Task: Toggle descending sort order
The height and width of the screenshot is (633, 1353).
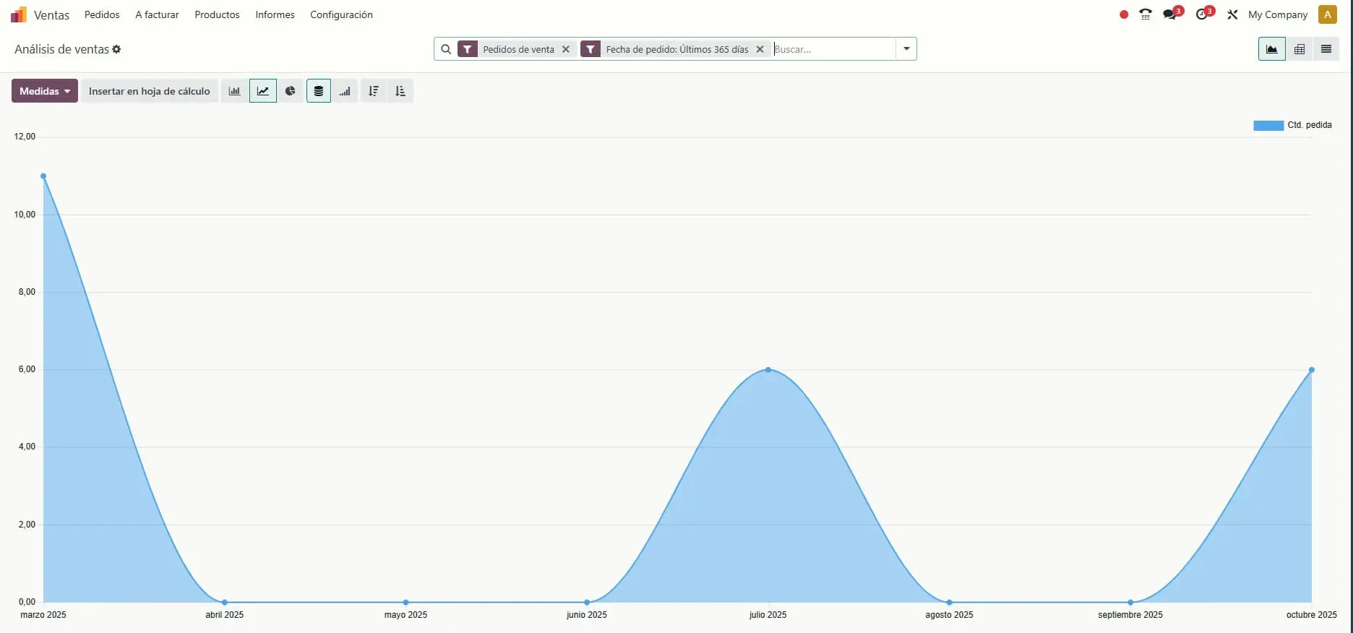Action: (x=373, y=91)
